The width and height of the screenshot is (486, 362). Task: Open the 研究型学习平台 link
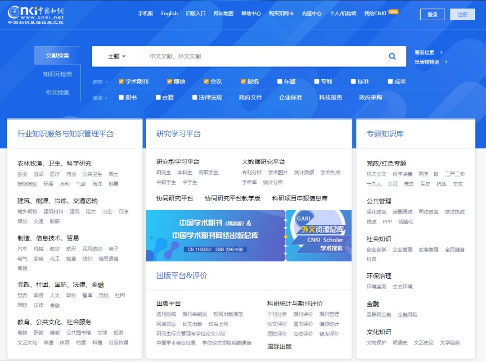click(x=178, y=162)
